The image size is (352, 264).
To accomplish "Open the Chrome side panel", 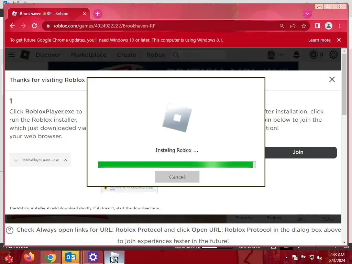I will 317,26.
